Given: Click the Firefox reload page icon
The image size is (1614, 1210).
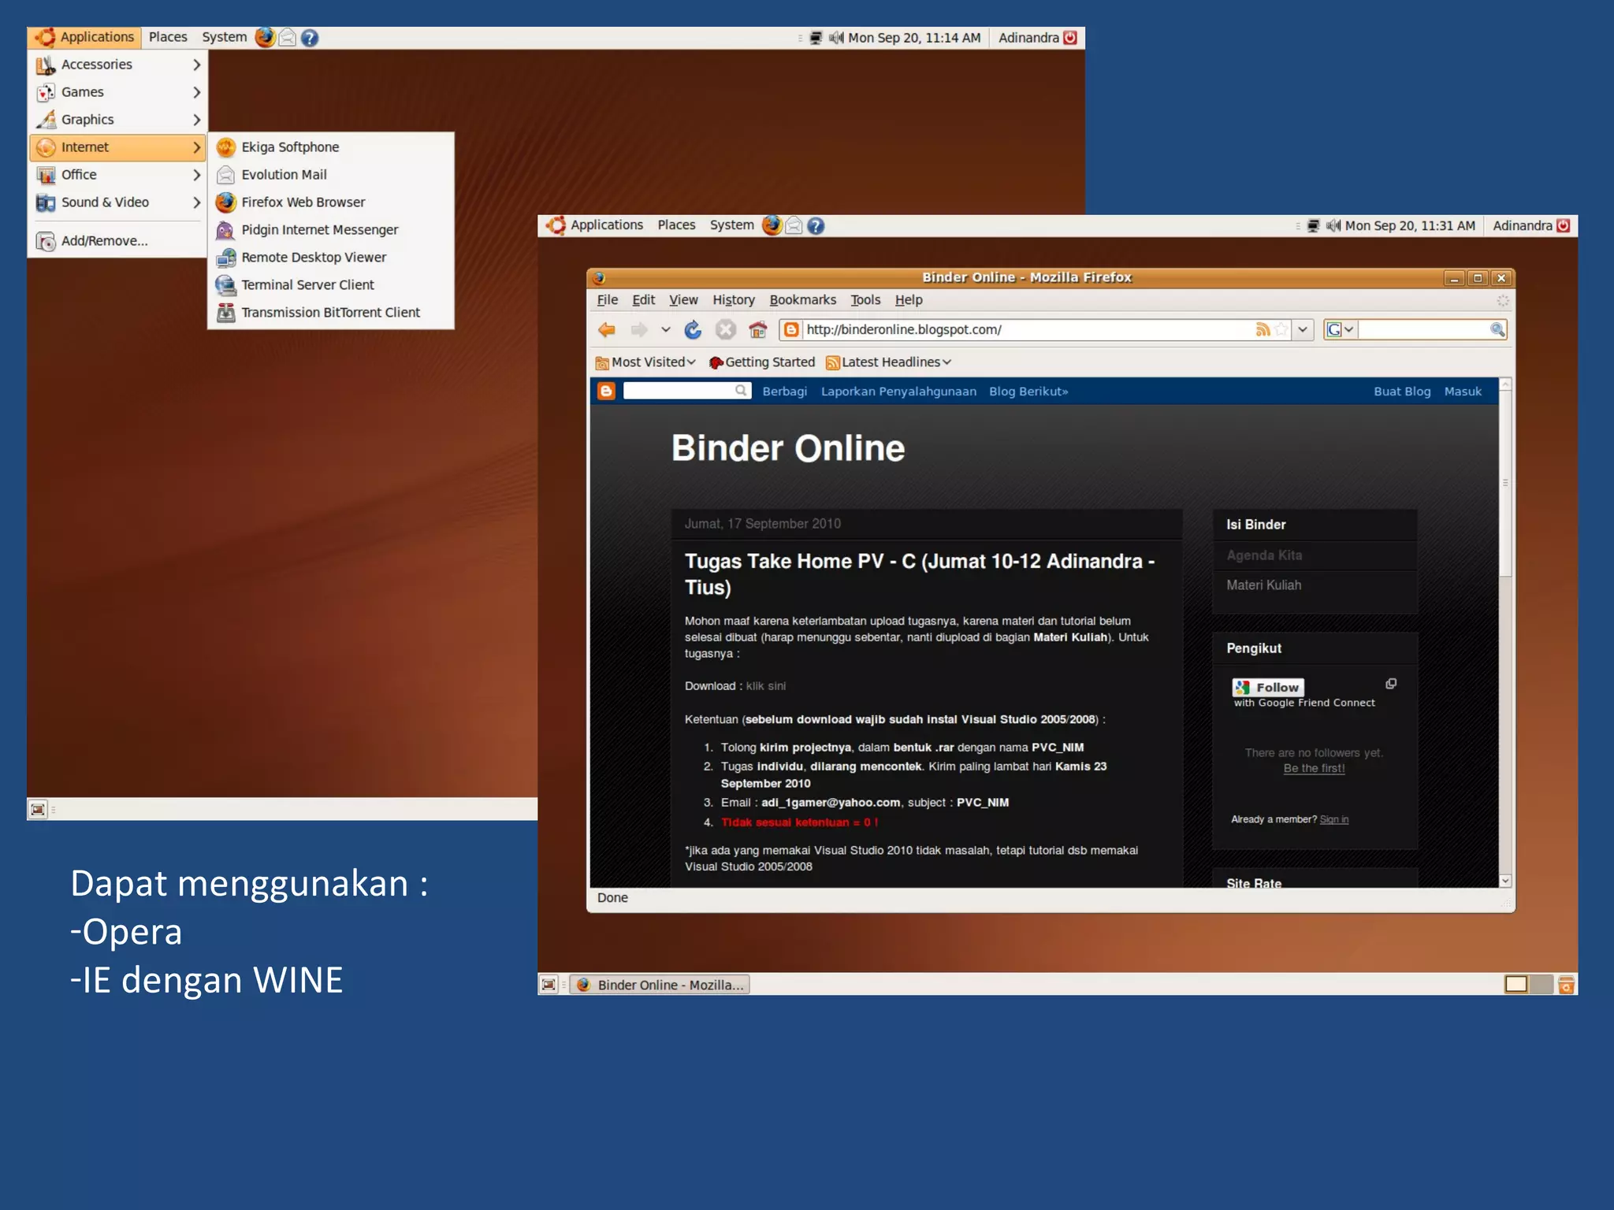Looking at the screenshot, I should [693, 330].
